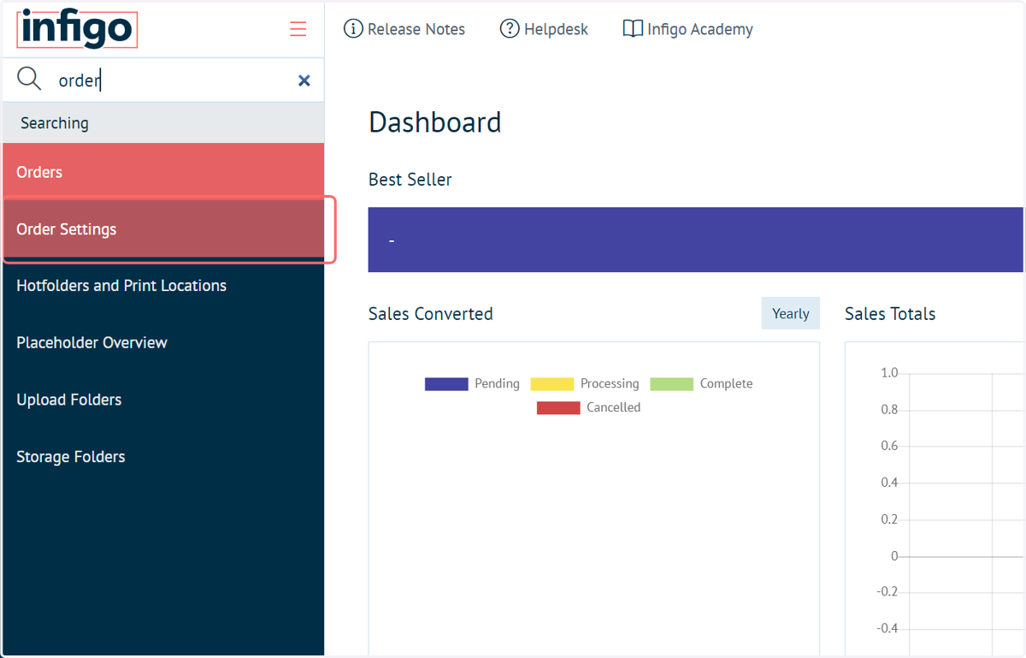Click the Dashboard heading
1026x658 pixels.
(x=435, y=122)
